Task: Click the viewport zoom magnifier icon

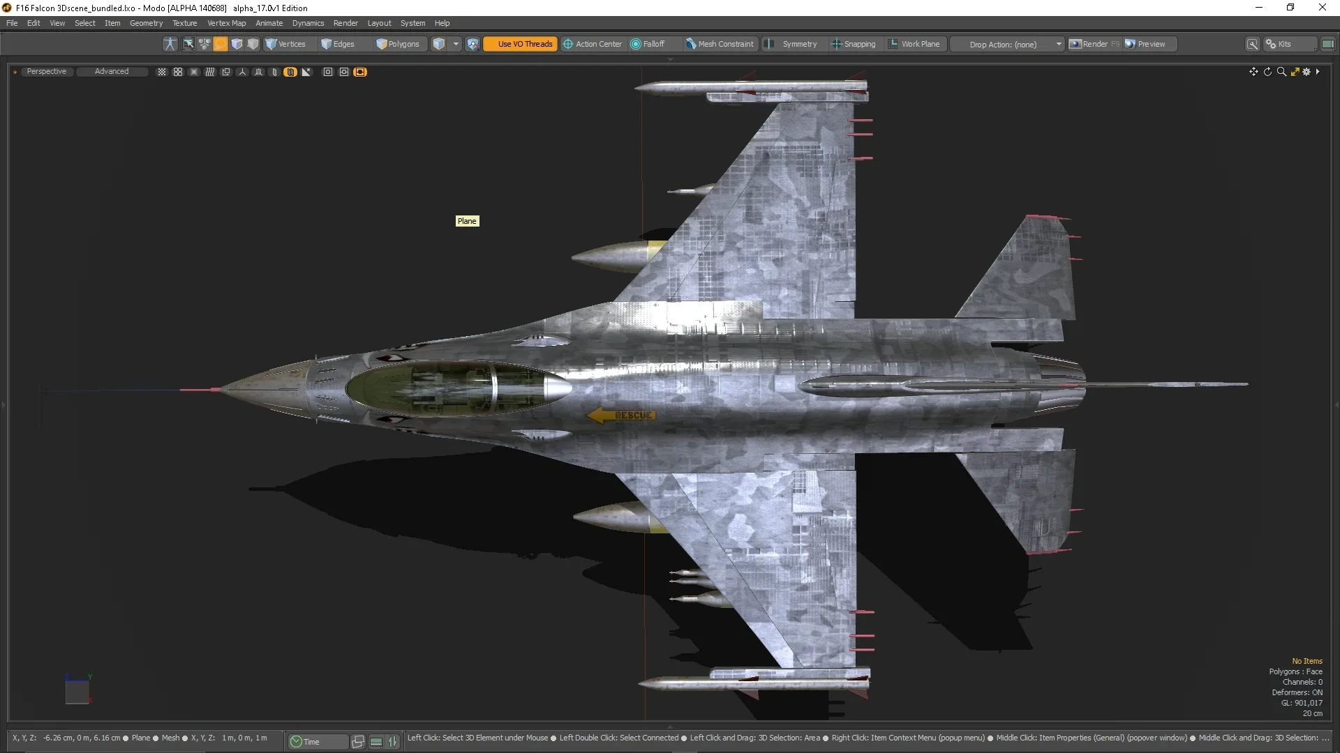Action: 1281,72
